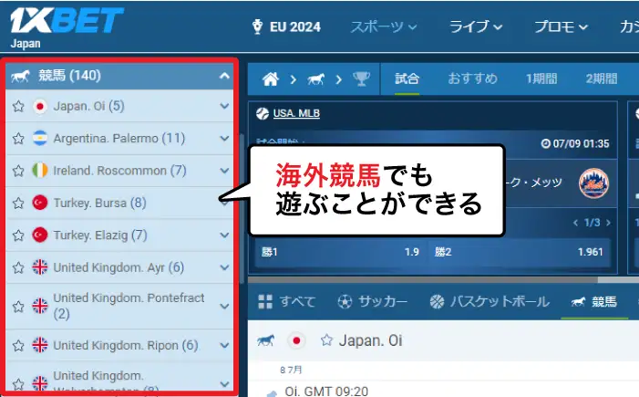The width and height of the screenshot is (639, 397).
Task: Click the Argentina flag icon
Action: [x=40, y=139]
